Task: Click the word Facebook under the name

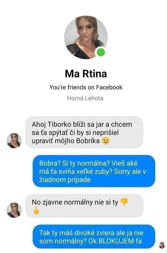Action: tap(109, 87)
